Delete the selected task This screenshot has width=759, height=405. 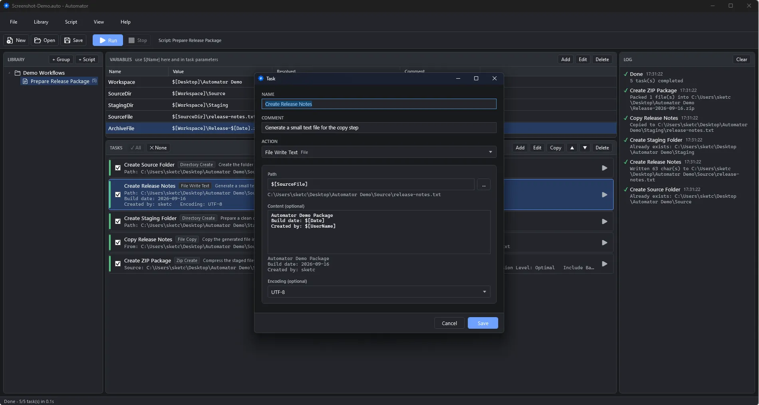click(602, 148)
